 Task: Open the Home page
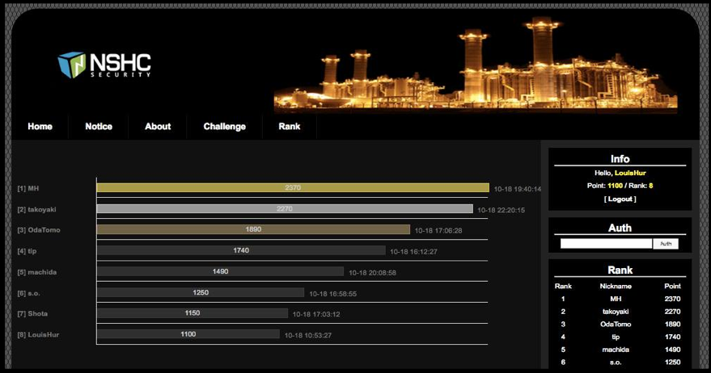point(40,127)
